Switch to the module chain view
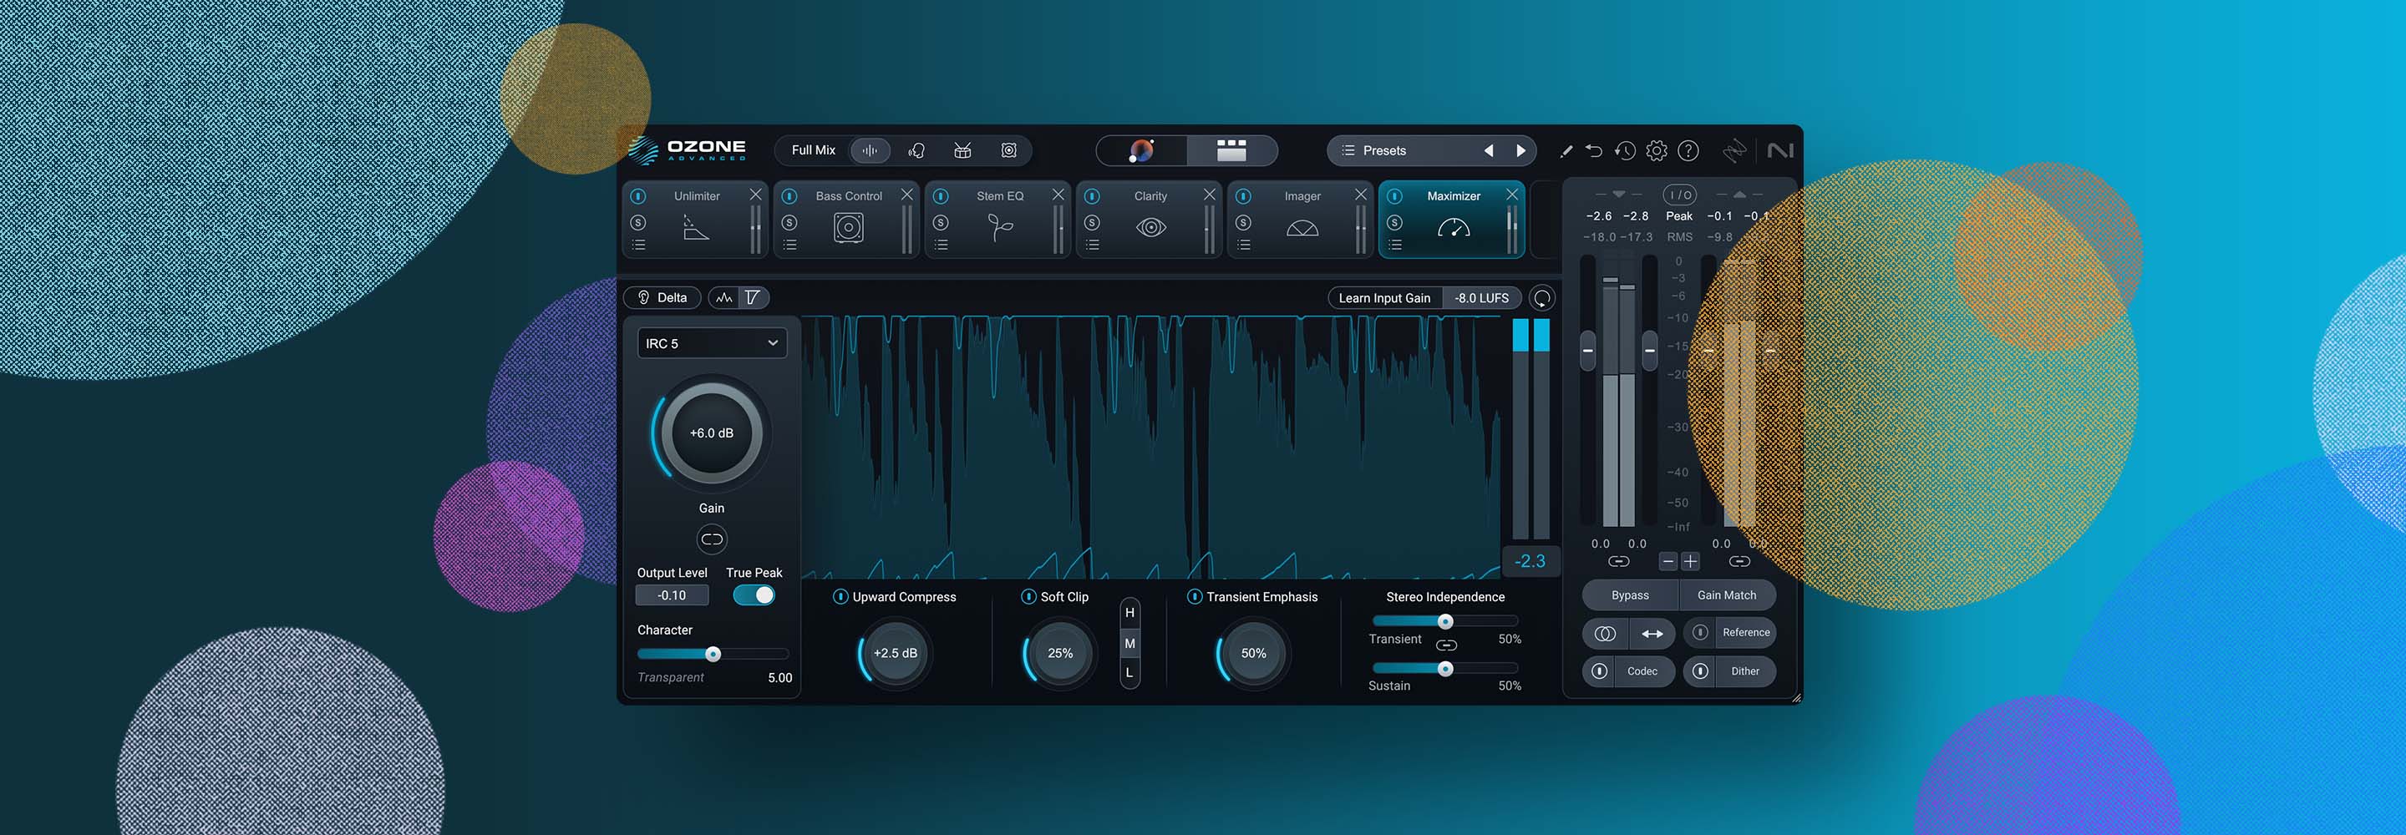This screenshot has height=835, width=2406. click(x=1231, y=150)
